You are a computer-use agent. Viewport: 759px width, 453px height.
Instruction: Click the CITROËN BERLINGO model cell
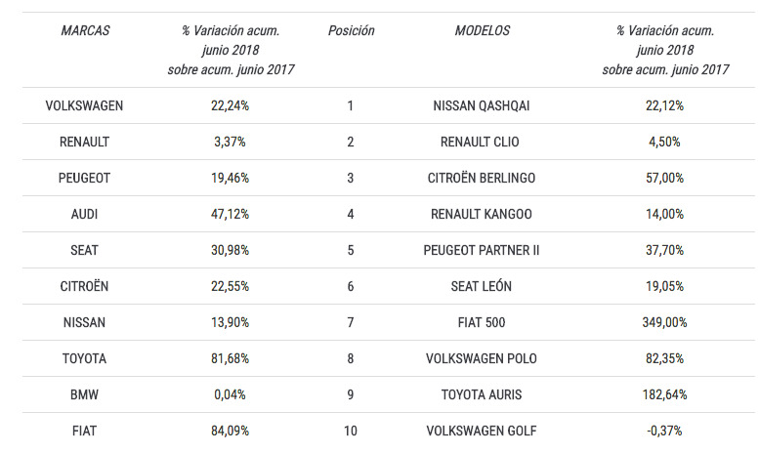pos(482,178)
